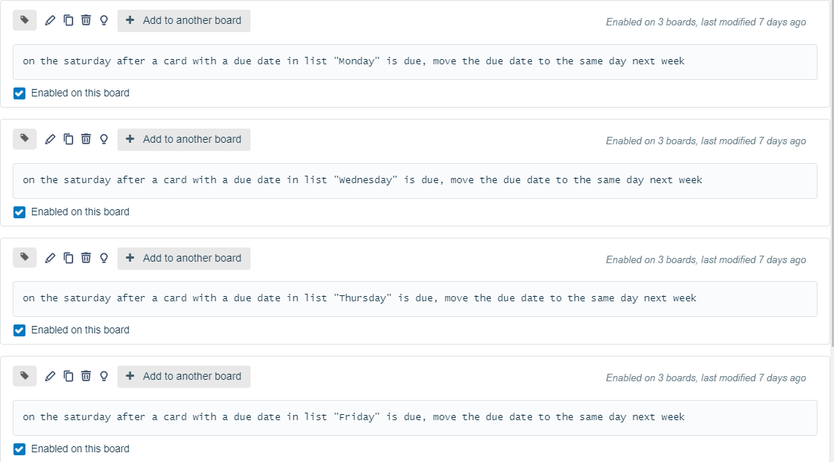The image size is (834, 462).
Task: Click the lightbulb icon on the Thursday rule
Action: click(x=104, y=258)
